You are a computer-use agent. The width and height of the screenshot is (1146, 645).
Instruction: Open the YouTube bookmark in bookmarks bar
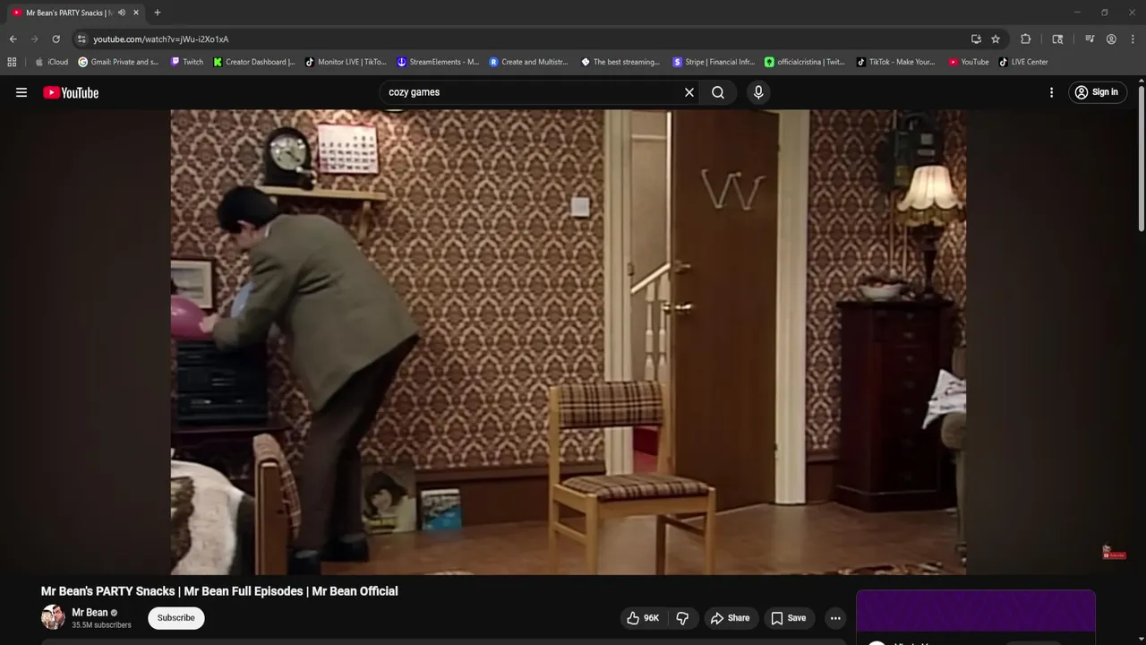[969, 62]
